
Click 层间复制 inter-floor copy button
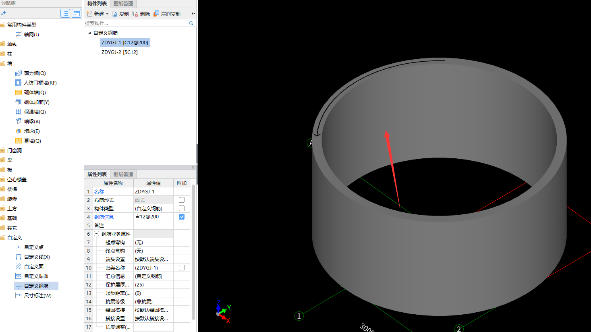(167, 14)
